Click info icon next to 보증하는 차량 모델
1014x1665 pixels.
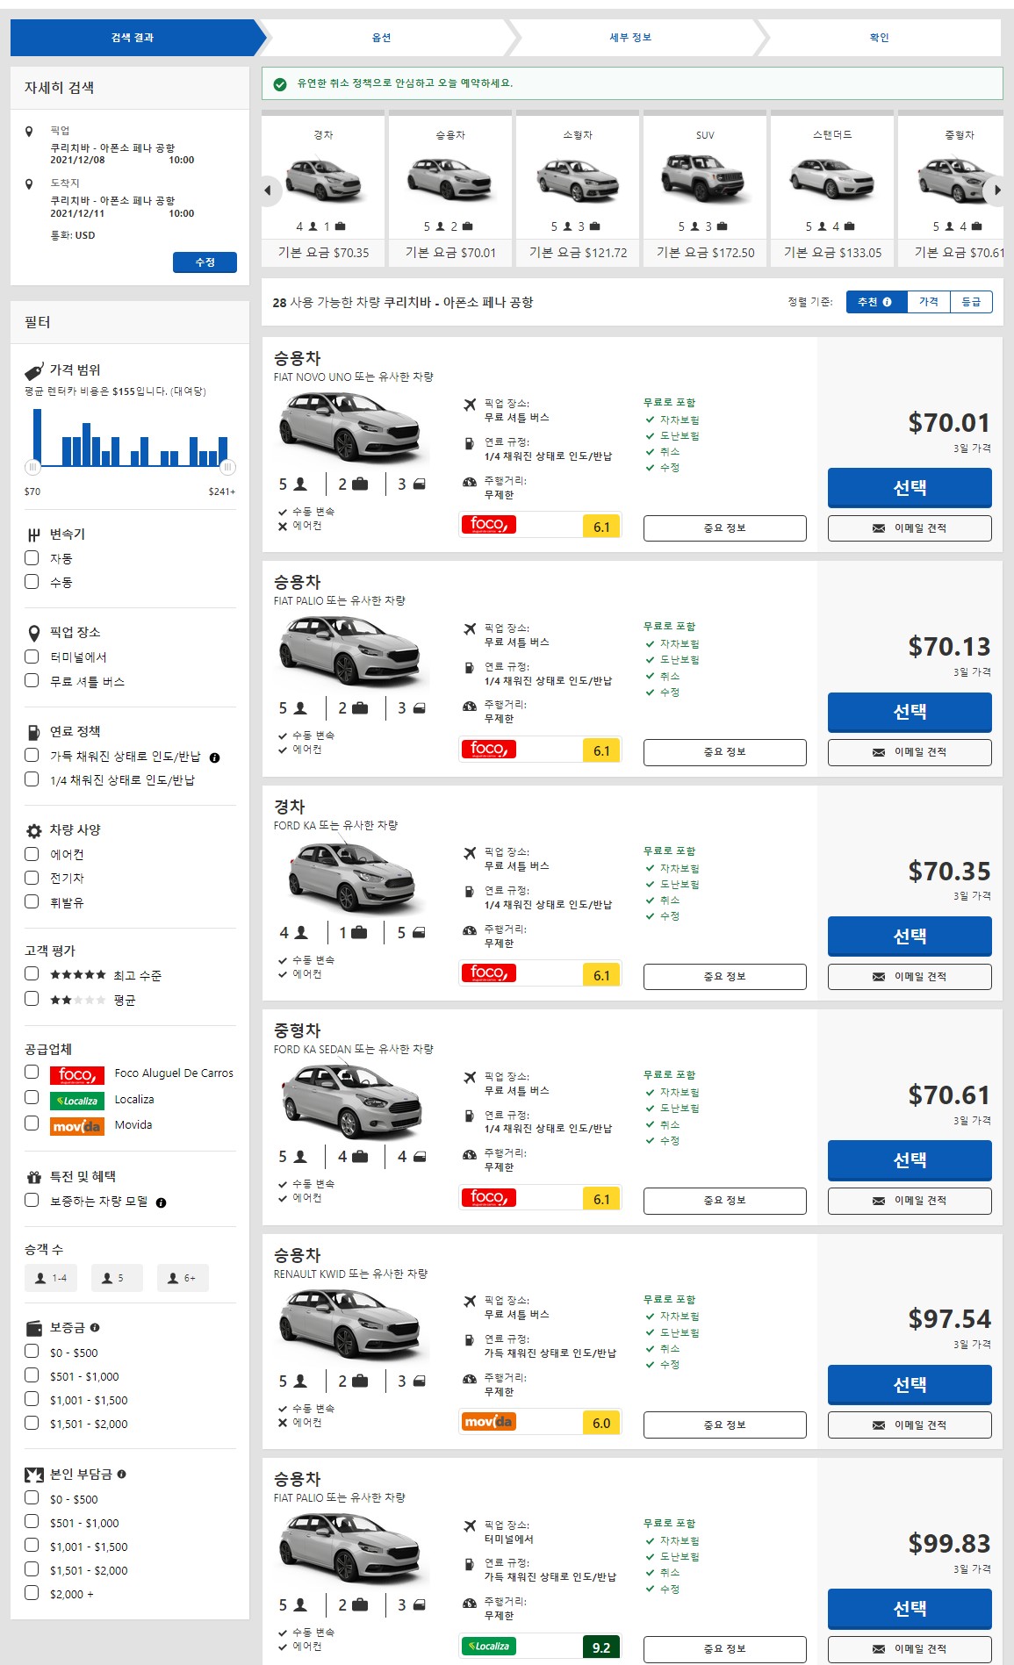pyautogui.click(x=161, y=1202)
